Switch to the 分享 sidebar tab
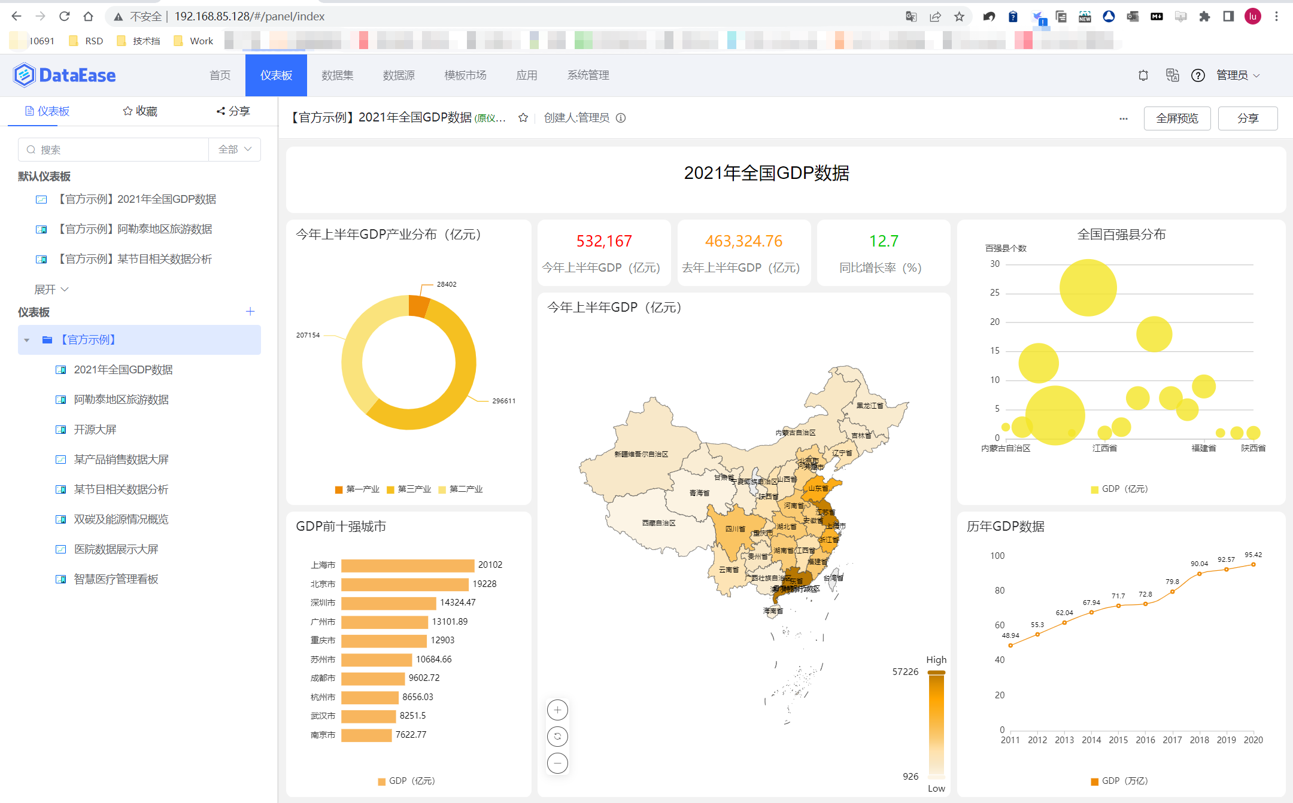 point(233,111)
